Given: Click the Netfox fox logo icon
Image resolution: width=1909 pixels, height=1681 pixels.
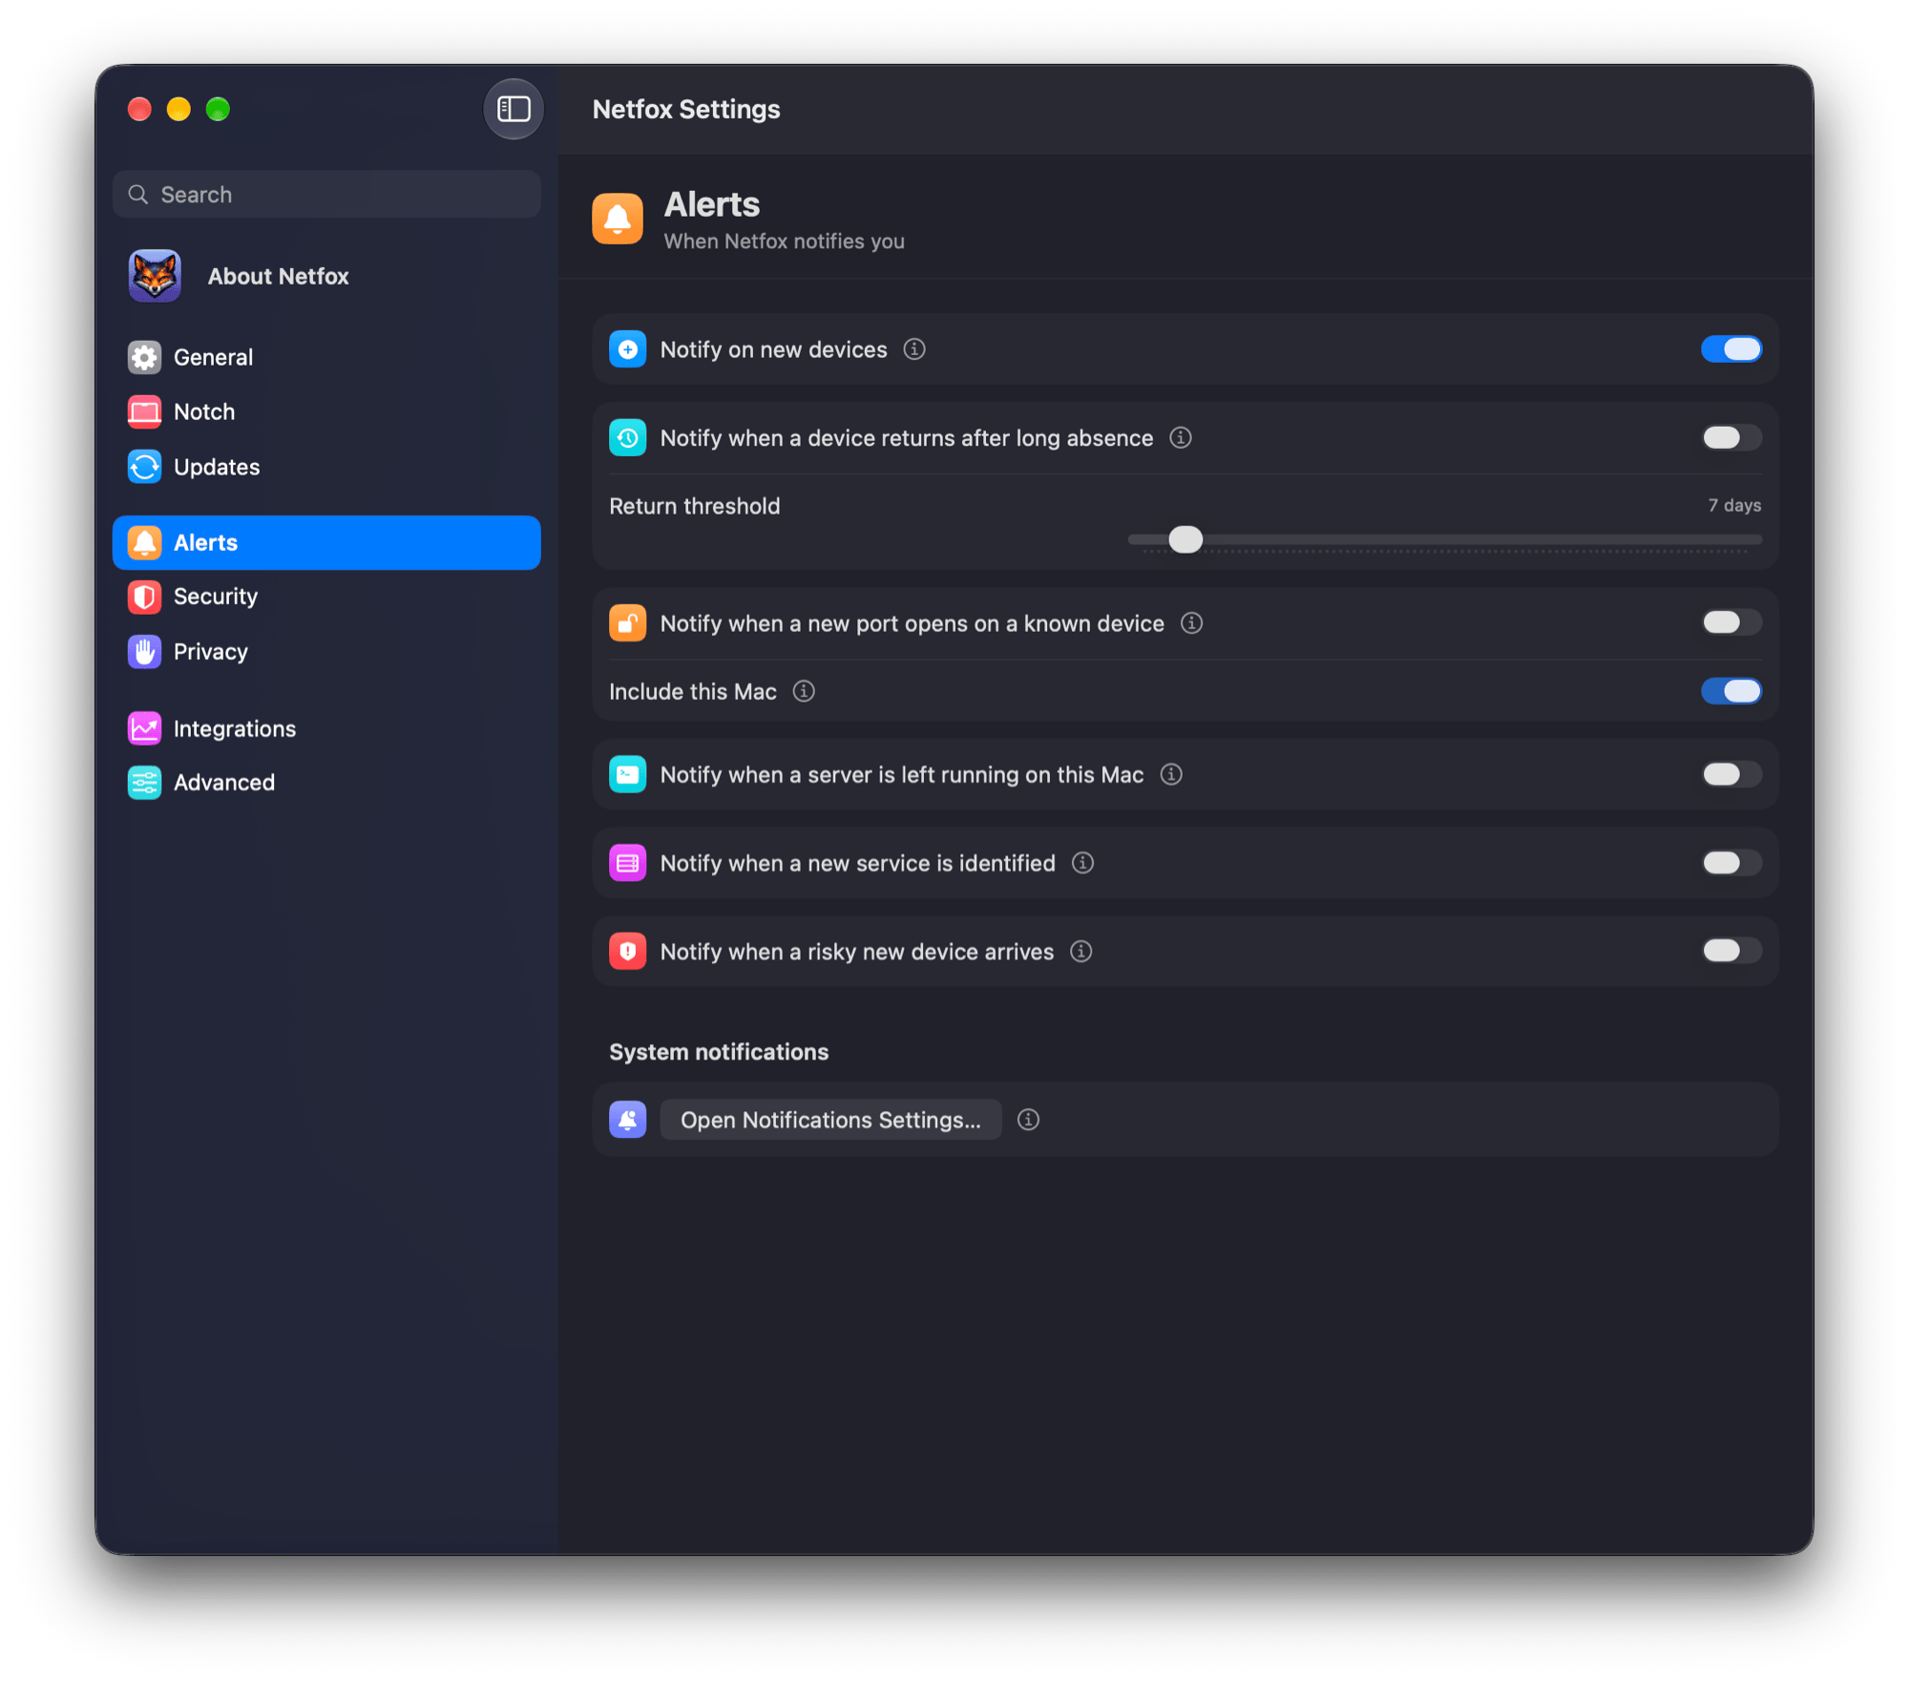Looking at the screenshot, I should coord(155,276).
